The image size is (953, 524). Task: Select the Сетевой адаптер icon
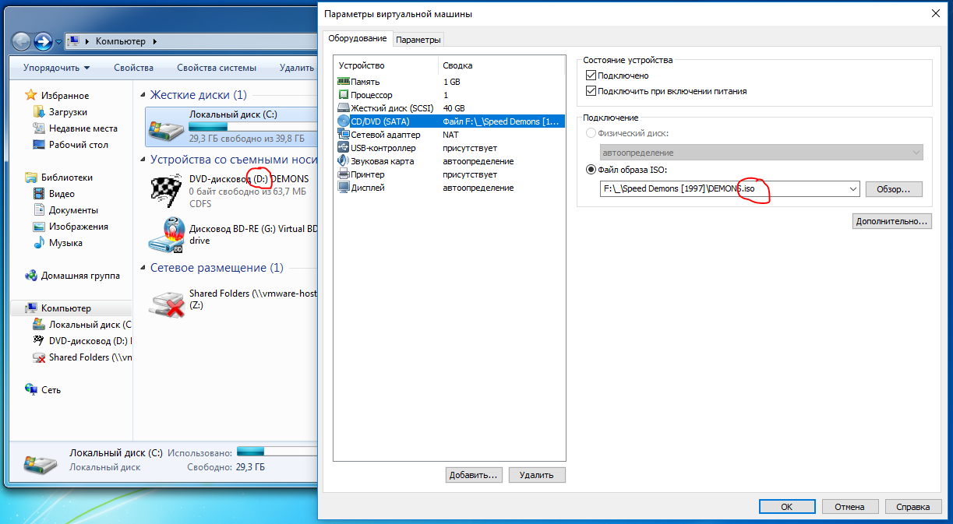[x=344, y=134]
